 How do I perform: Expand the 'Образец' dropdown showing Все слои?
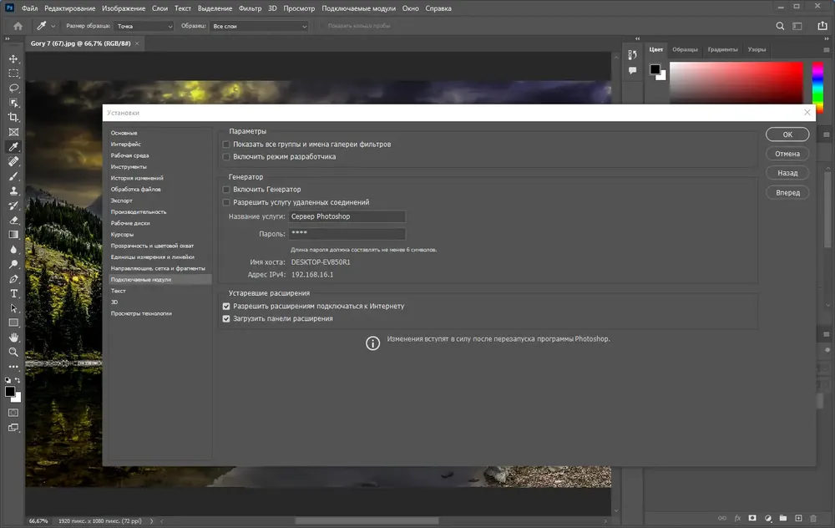[x=260, y=26]
